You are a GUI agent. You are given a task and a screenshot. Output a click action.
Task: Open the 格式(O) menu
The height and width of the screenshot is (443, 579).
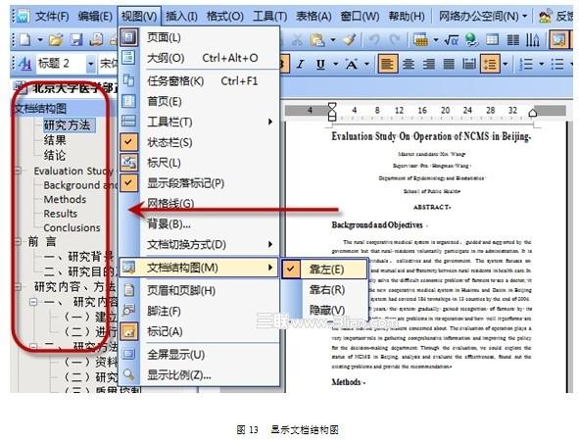(224, 16)
